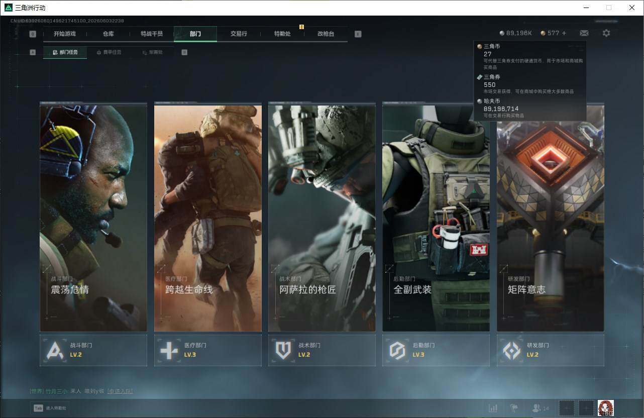Click the 三角币 coin icon beside 577
This screenshot has height=418, width=644.
(x=543, y=33)
